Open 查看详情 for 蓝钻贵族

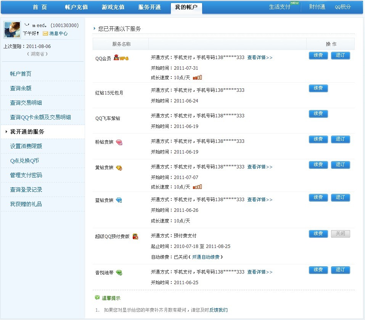(x=260, y=200)
